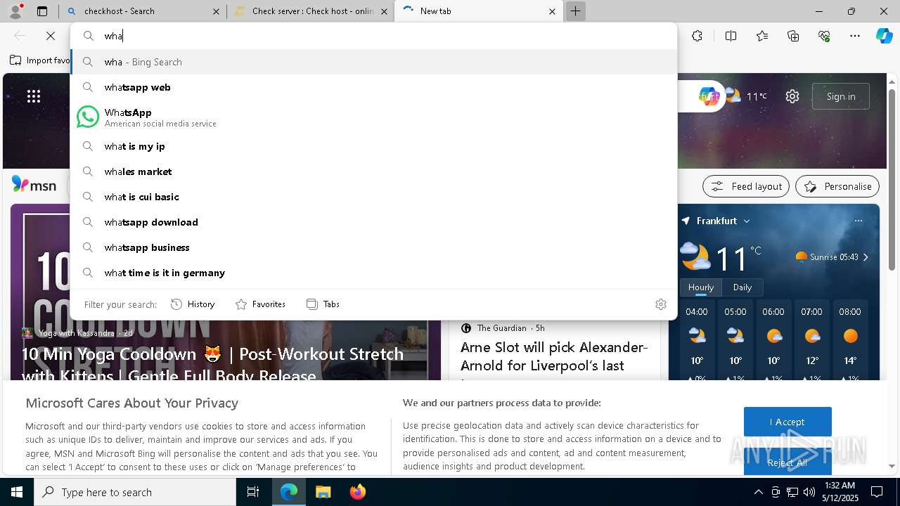Open Browser essentials heart icon

tap(825, 36)
